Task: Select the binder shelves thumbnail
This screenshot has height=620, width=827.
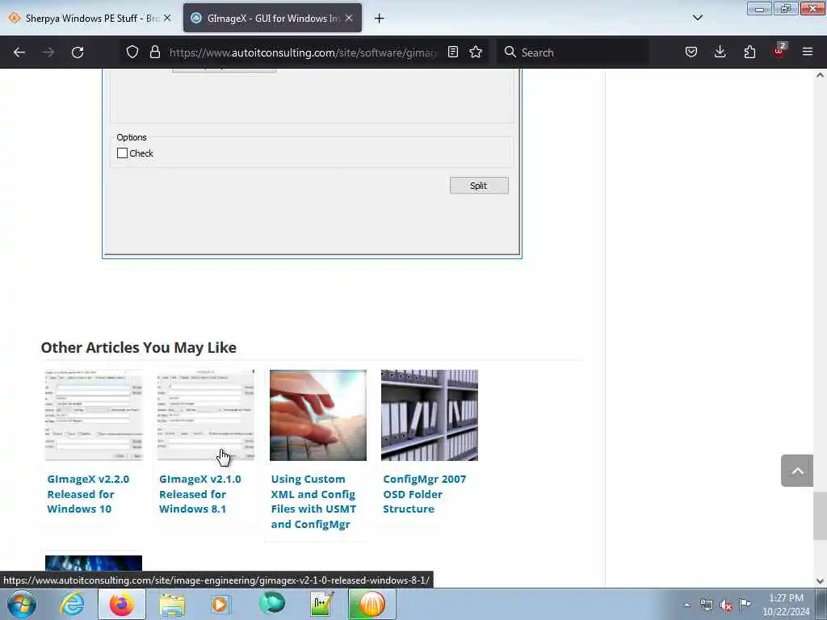Action: [x=430, y=416]
